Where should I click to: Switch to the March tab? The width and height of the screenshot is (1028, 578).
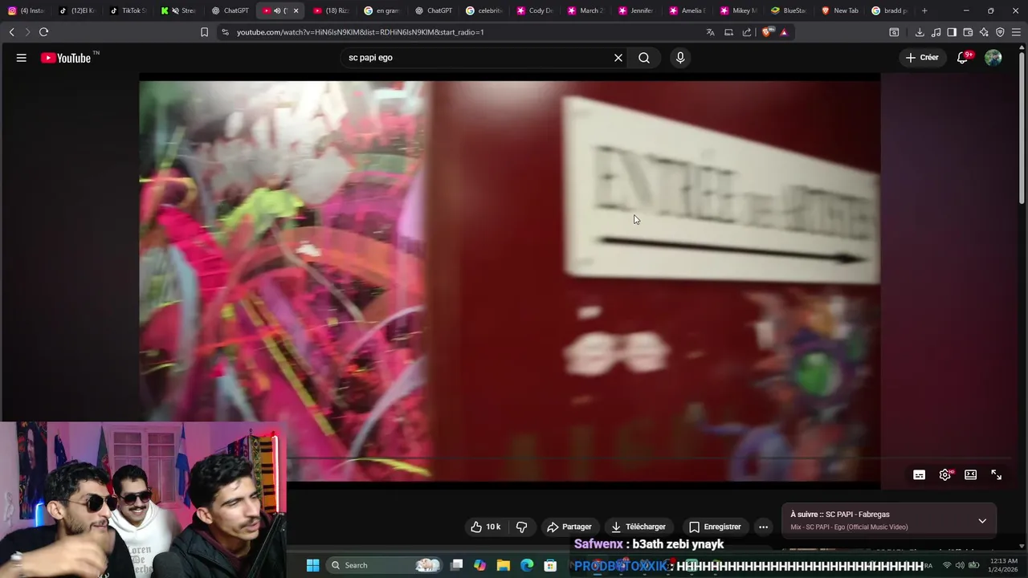(x=585, y=10)
